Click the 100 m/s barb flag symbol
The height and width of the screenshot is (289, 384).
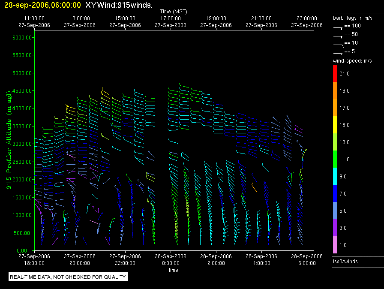pos(338,28)
